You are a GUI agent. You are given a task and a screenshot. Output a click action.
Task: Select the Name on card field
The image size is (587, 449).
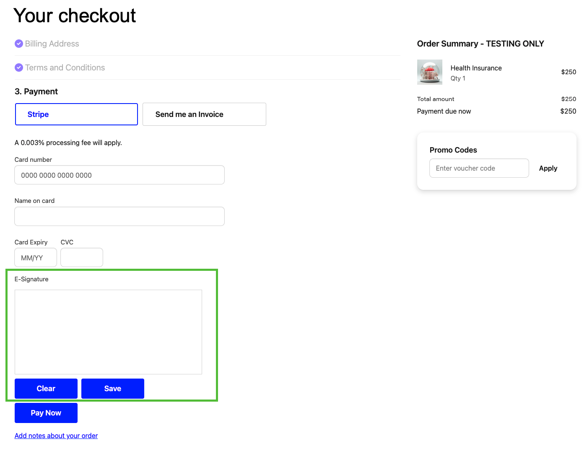point(119,216)
